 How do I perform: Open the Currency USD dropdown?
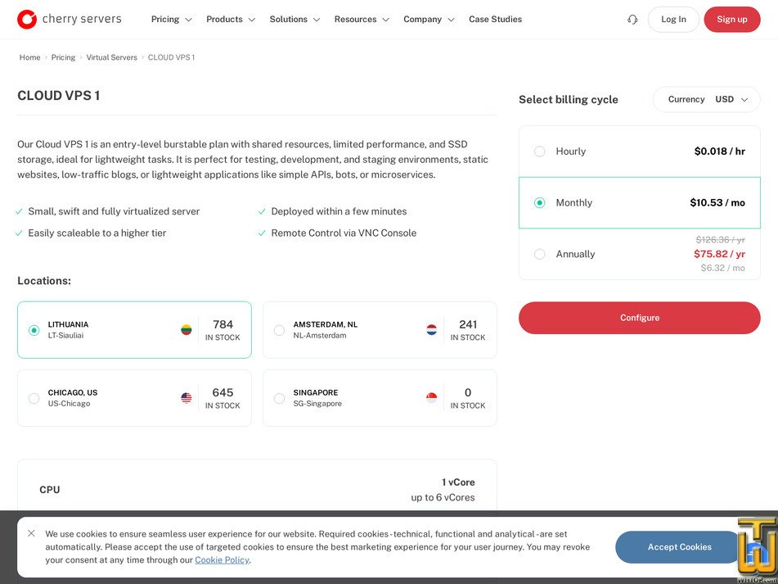pos(707,99)
